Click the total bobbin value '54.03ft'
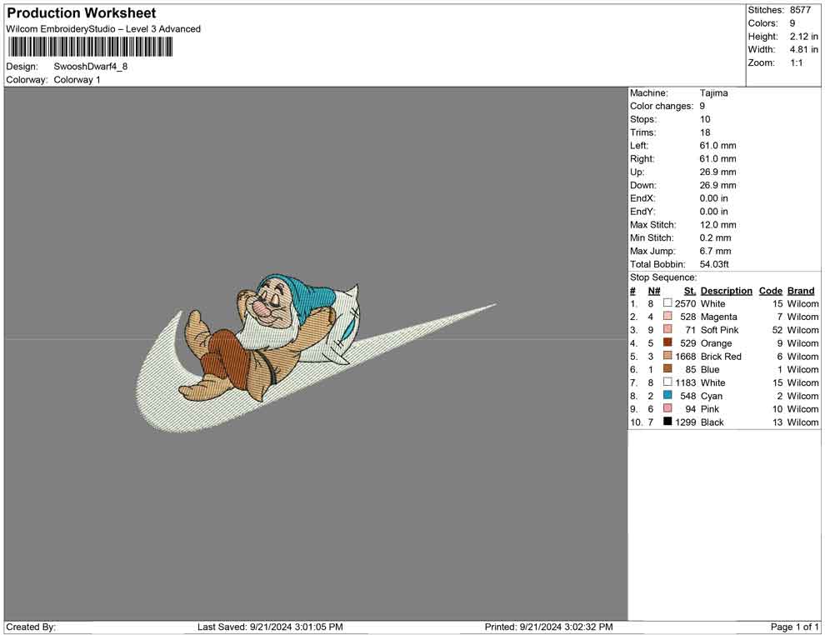This screenshot has width=825, height=635. (714, 264)
